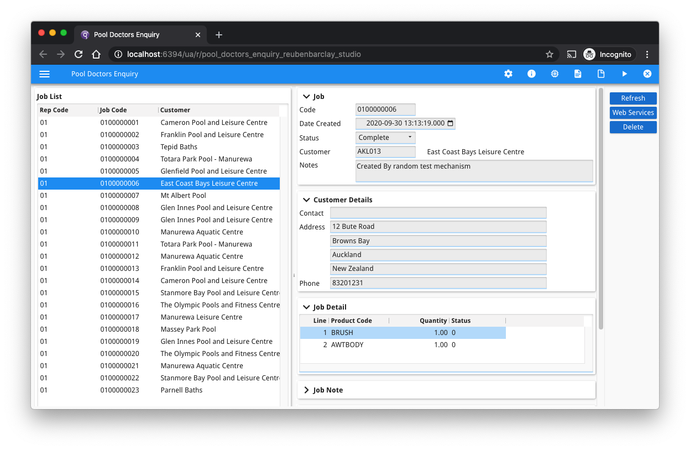Sort Job List by Customer column

pyautogui.click(x=219, y=110)
